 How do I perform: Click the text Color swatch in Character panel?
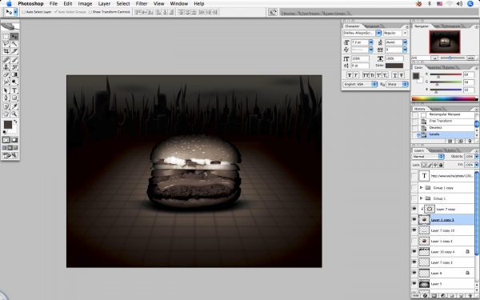394,66
